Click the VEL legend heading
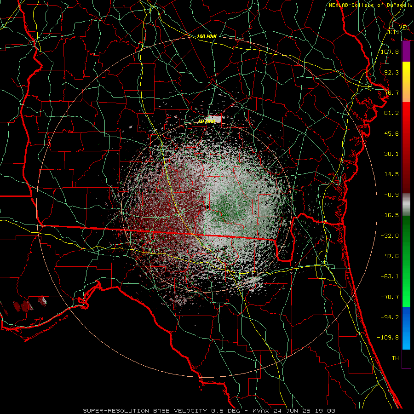The image size is (414, 414). click(x=404, y=28)
